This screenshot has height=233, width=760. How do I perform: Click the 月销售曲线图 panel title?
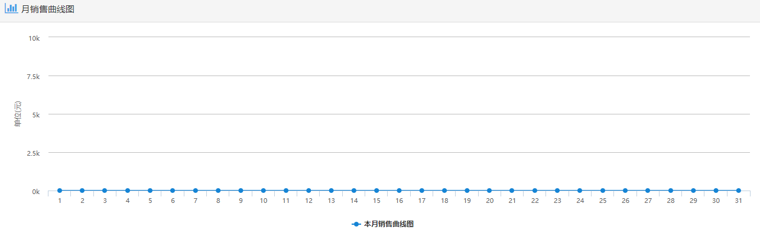pos(48,9)
